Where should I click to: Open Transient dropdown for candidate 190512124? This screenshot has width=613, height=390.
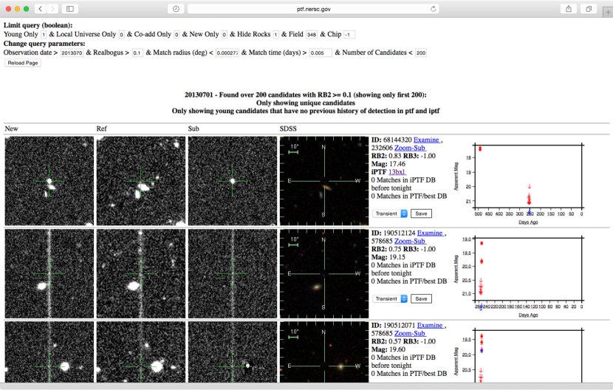390,299
